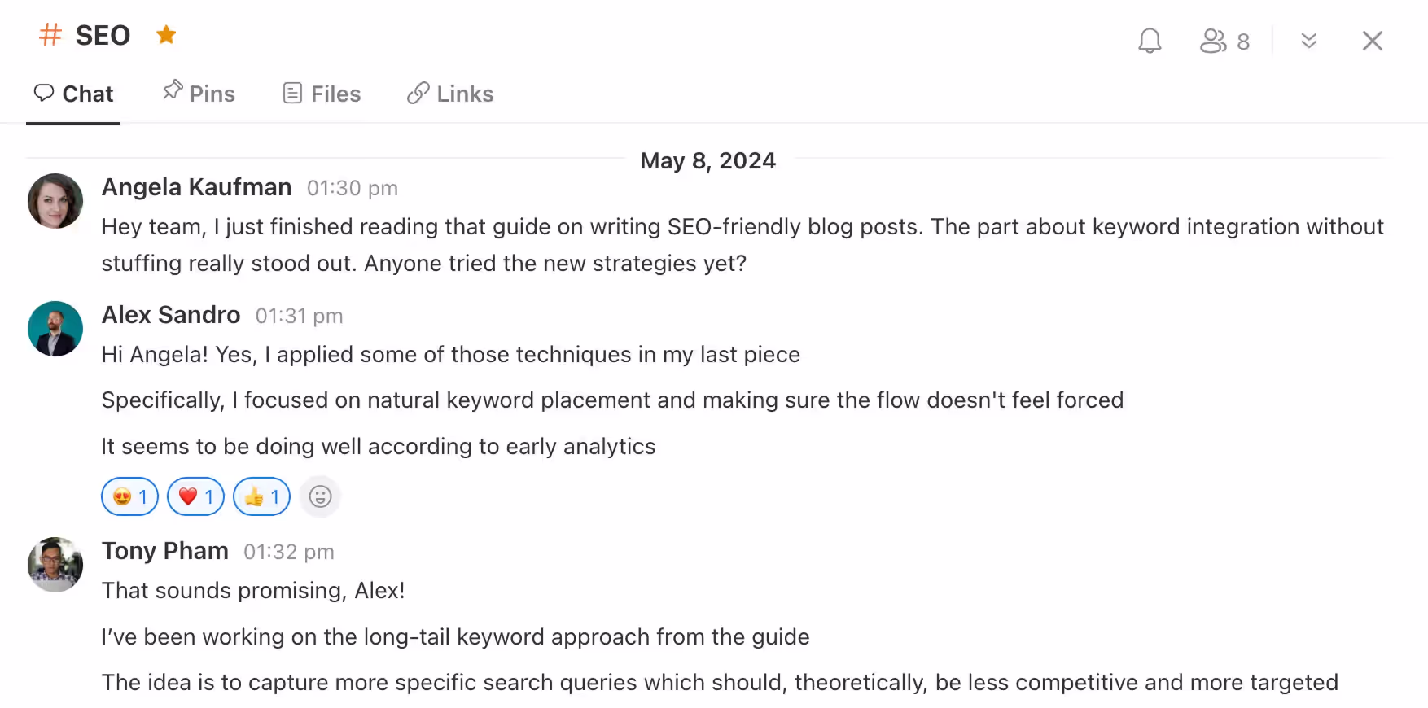Click Alex Sandro's profile picture

click(x=55, y=329)
